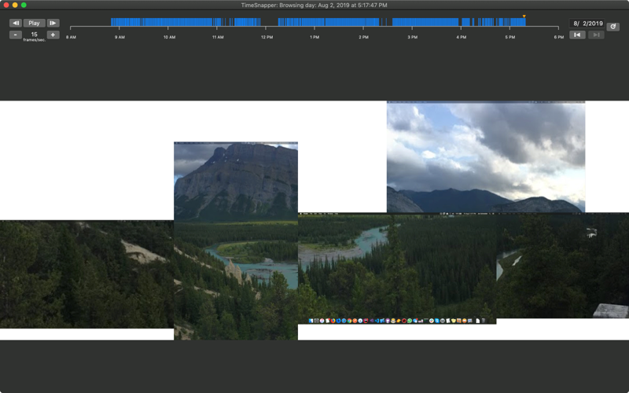Viewport: 629px width, 393px height.
Task: Jump the timeline to the 9 AM tick
Action: click(120, 28)
